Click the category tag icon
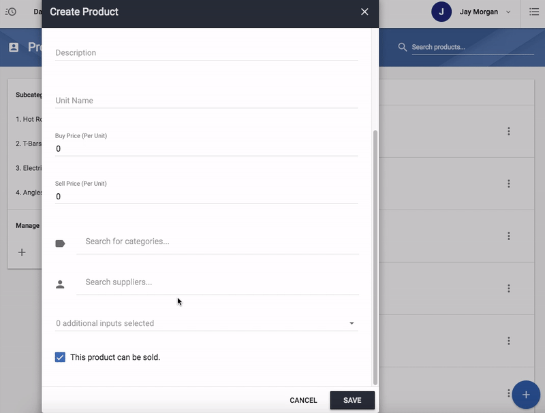The image size is (545, 413). coord(60,244)
